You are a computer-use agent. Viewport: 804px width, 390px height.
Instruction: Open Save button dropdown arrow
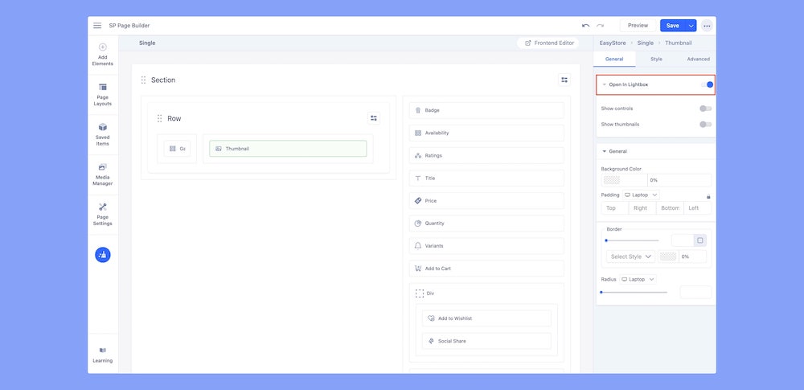click(x=691, y=26)
